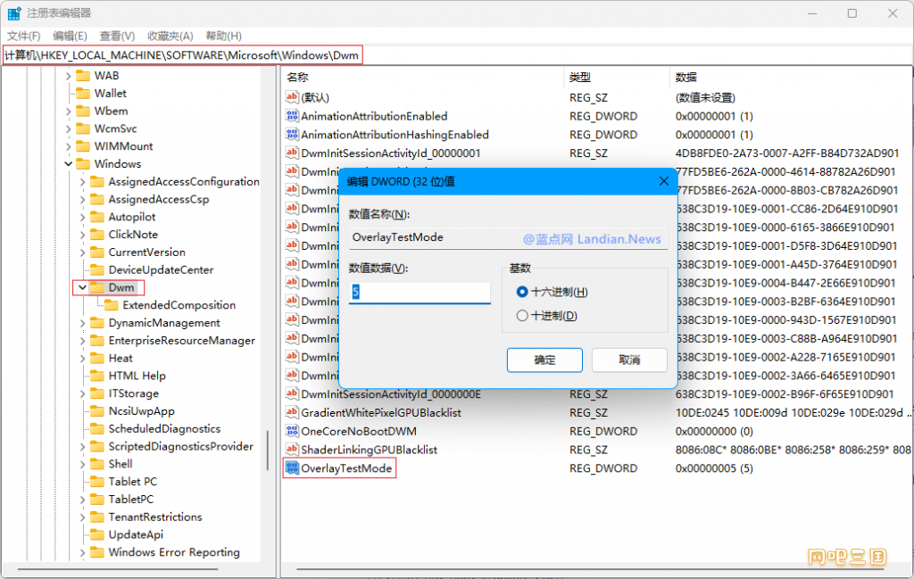
Task: Open the 文件(F) menu
Action: pos(24,36)
